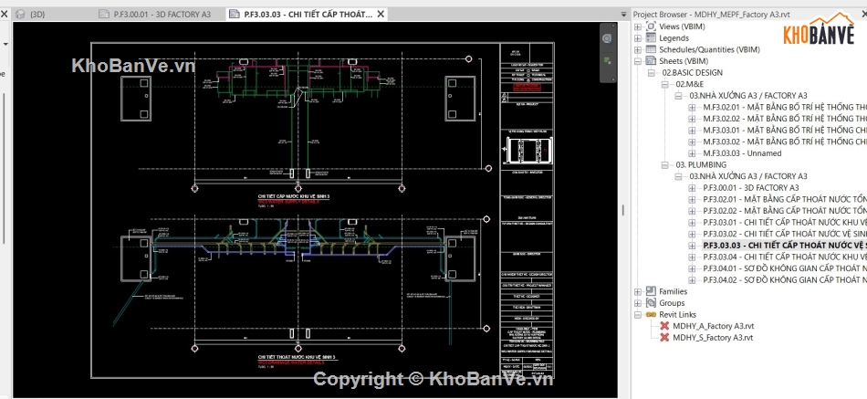Open the navigation steering wheel
The image size is (867, 399).
tap(607, 38)
